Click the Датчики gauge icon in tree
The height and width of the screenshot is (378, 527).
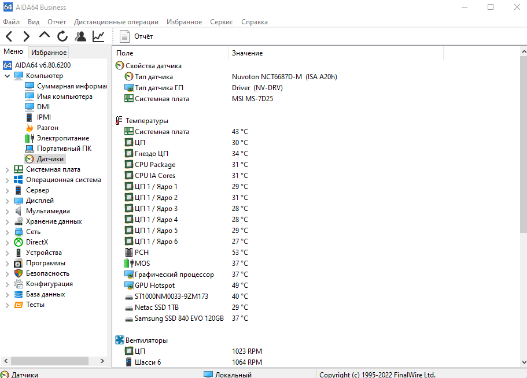point(30,159)
